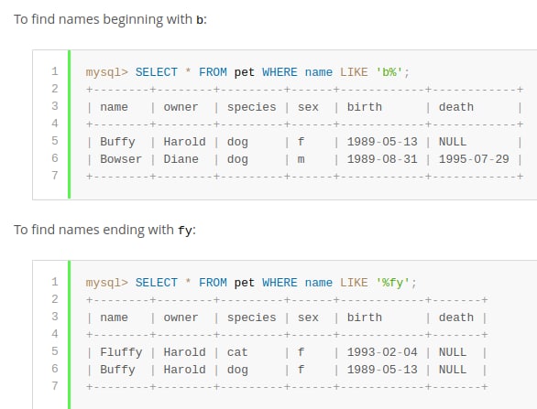Click the text 'To find names beginning with b'
The image size is (537, 409).
point(109,19)
